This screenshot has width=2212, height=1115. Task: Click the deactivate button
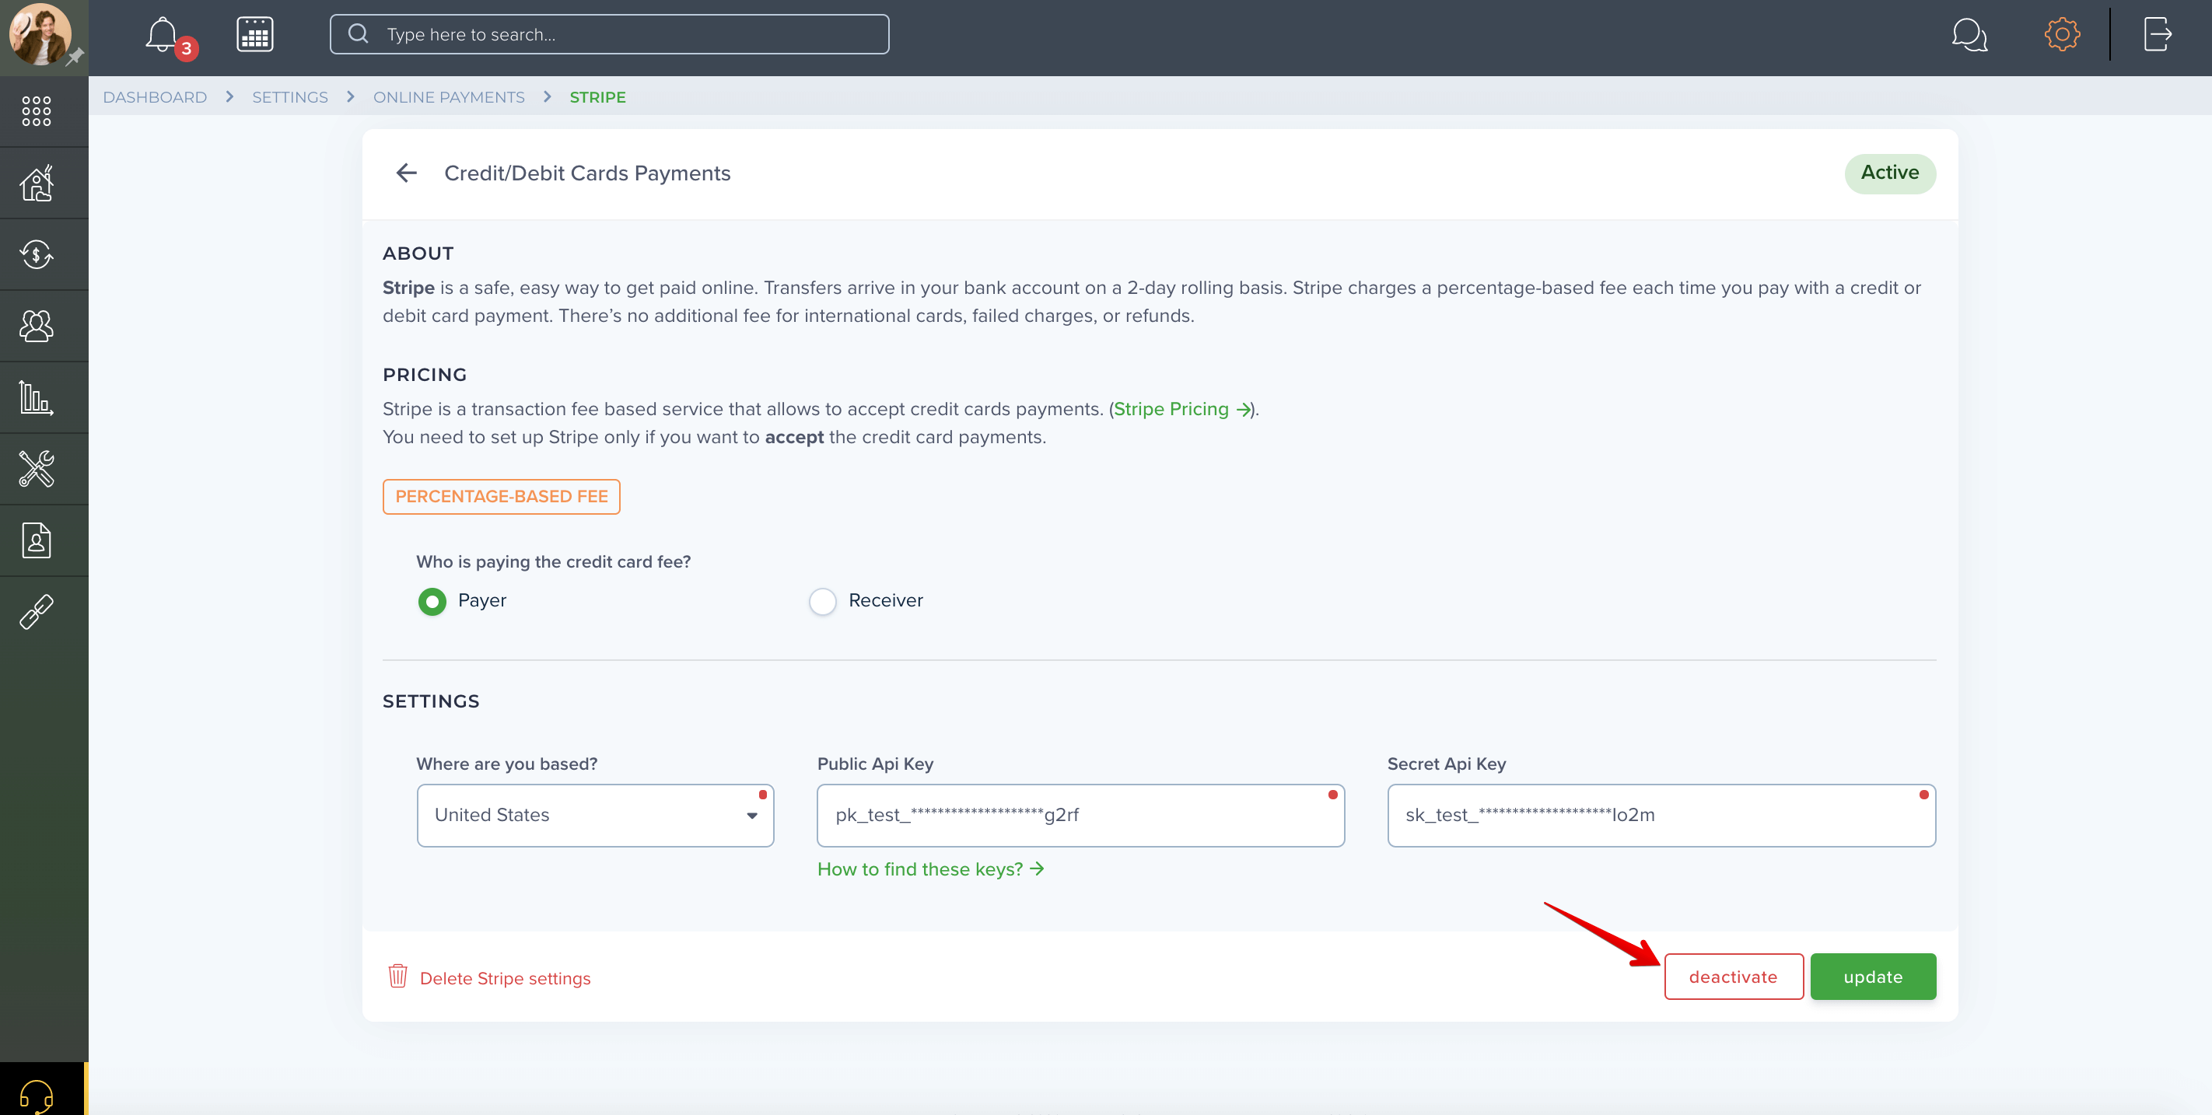pyautogui.click(x=1733, y=977)
